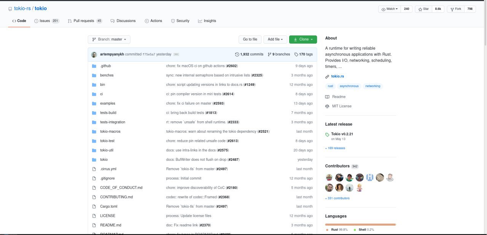This screenshot has height=235, width=487.
Task: Open the Branch: master dropdown
Action: tap(109, 39)
